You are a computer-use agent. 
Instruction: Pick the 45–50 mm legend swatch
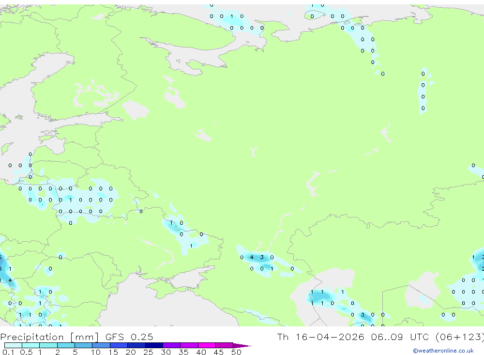tap(224, 345)
